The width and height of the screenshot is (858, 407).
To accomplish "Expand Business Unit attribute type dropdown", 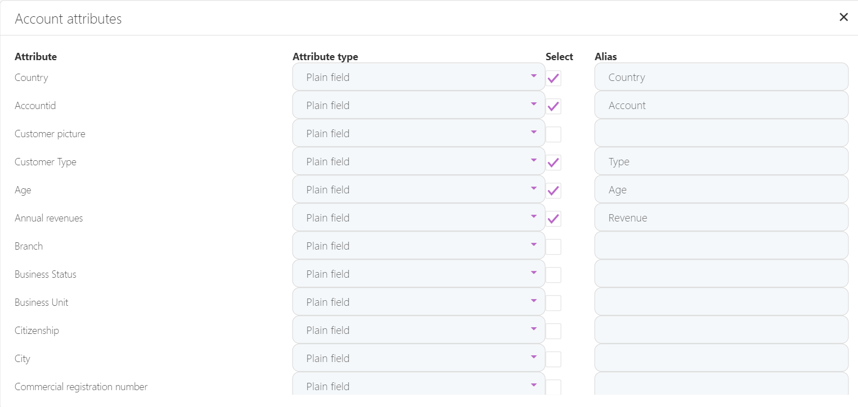I will [419, 302].
